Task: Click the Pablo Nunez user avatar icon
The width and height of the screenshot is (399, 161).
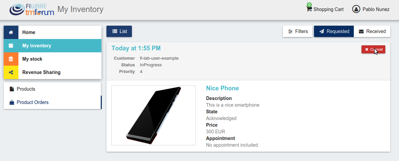Action: pos(356,9)
